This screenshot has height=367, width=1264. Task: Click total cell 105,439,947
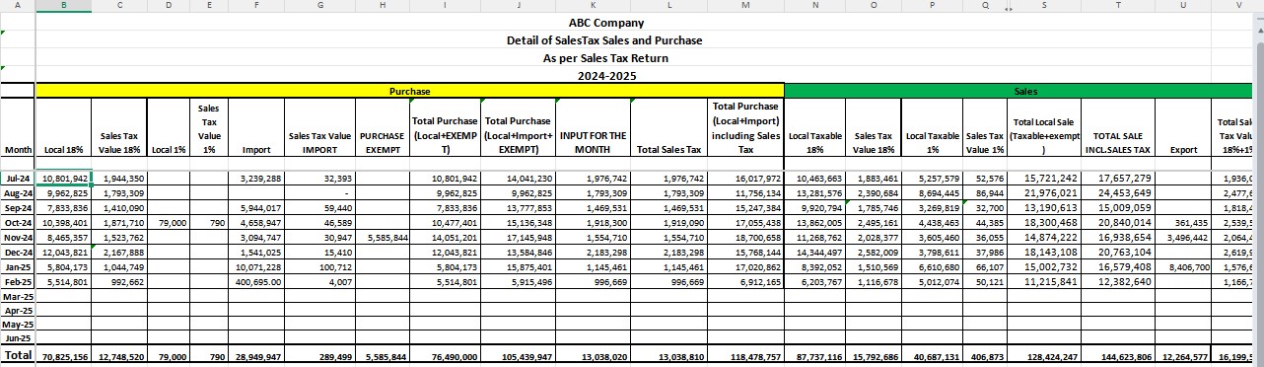(x=517, y=354)
